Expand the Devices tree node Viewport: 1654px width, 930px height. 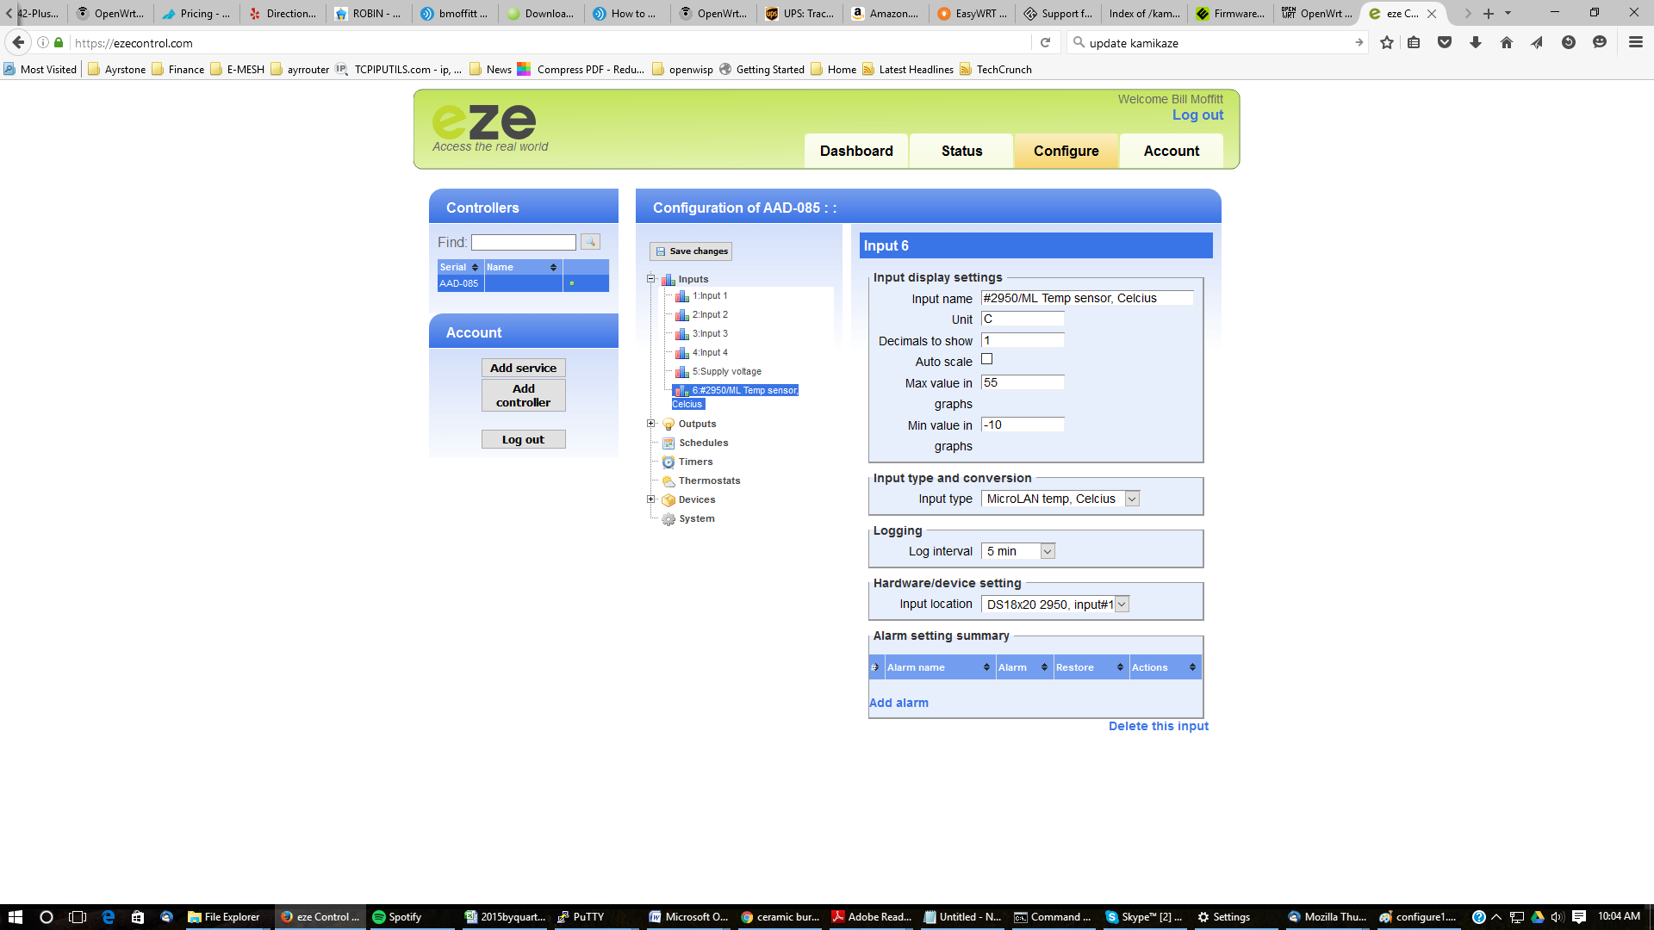point(651,499)
